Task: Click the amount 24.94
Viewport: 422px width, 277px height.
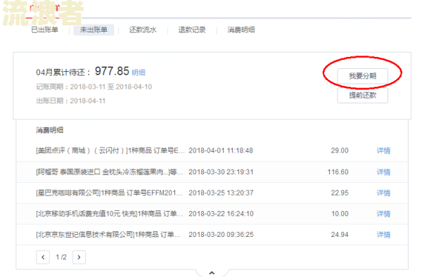Action: click(x=340, y=235)
